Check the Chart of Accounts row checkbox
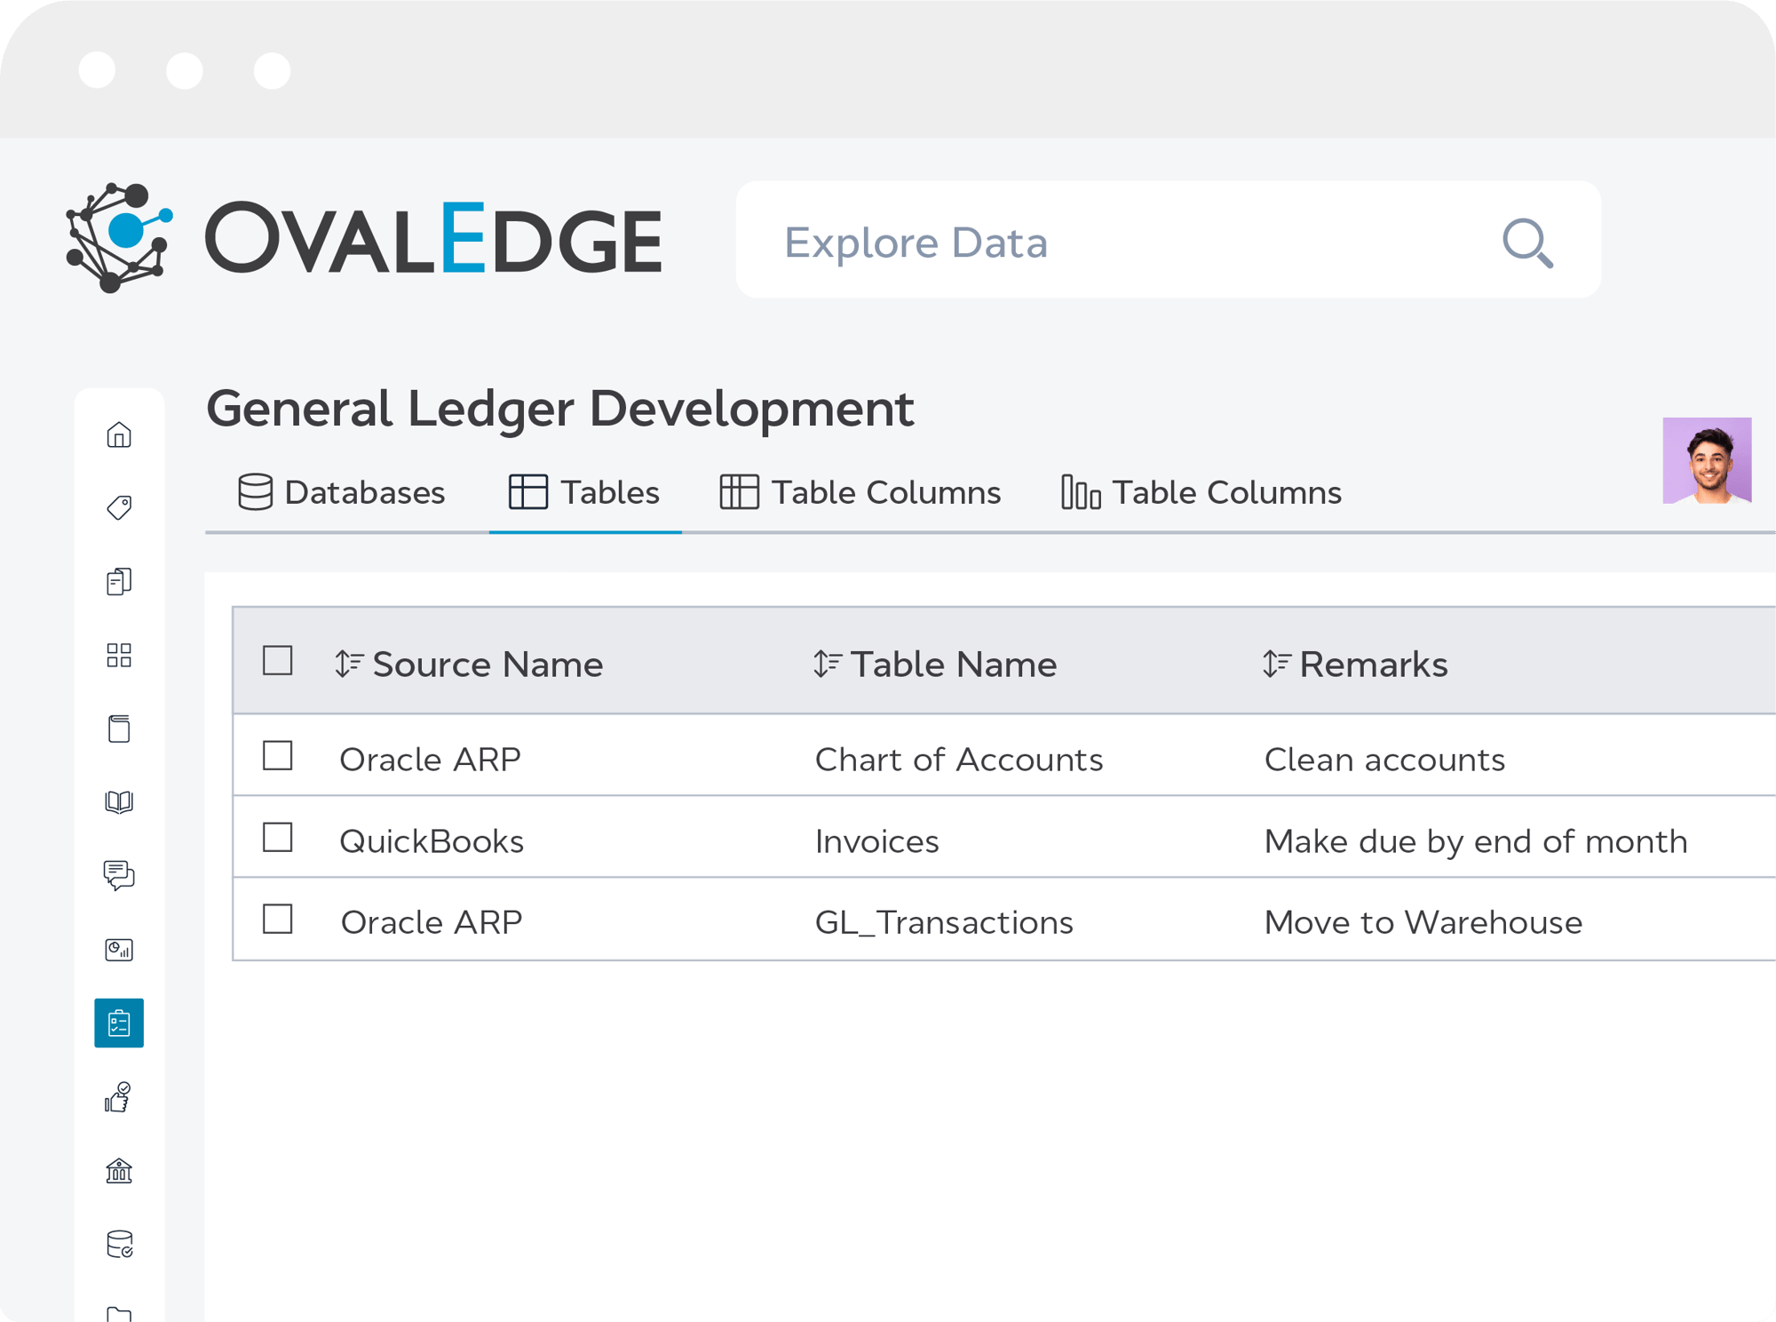Viewport: 1776px width, 1322px height. (x=278, y=756)
